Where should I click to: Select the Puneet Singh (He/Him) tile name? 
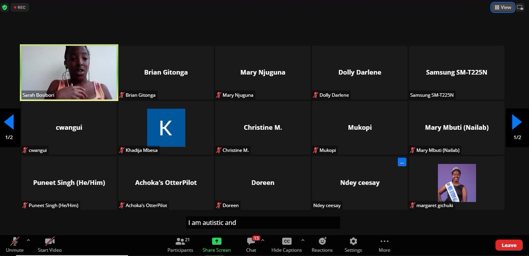click(x=69, y=183)
